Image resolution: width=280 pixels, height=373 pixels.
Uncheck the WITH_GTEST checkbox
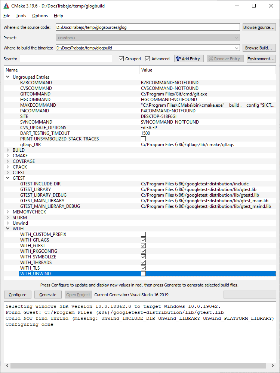pos(144,246)
